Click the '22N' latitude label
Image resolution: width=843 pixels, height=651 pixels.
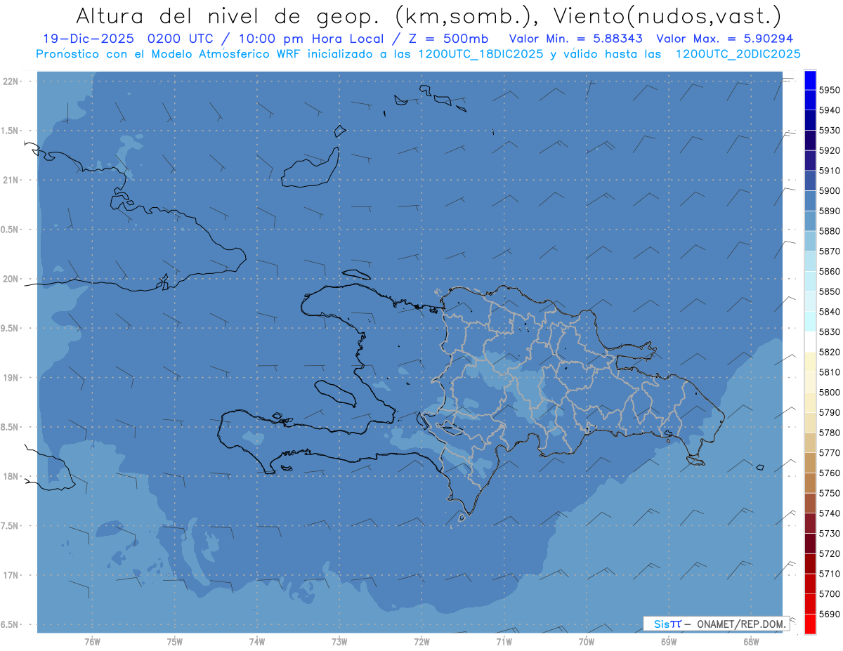point(12,81)
